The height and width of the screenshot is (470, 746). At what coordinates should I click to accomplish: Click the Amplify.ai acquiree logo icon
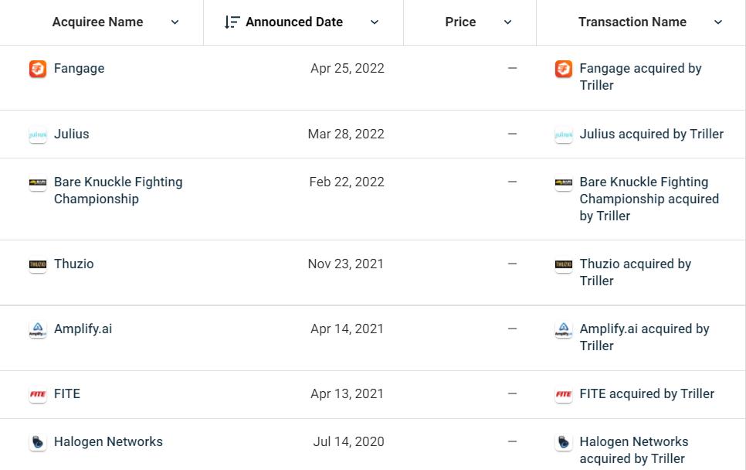tap(37, 329)
